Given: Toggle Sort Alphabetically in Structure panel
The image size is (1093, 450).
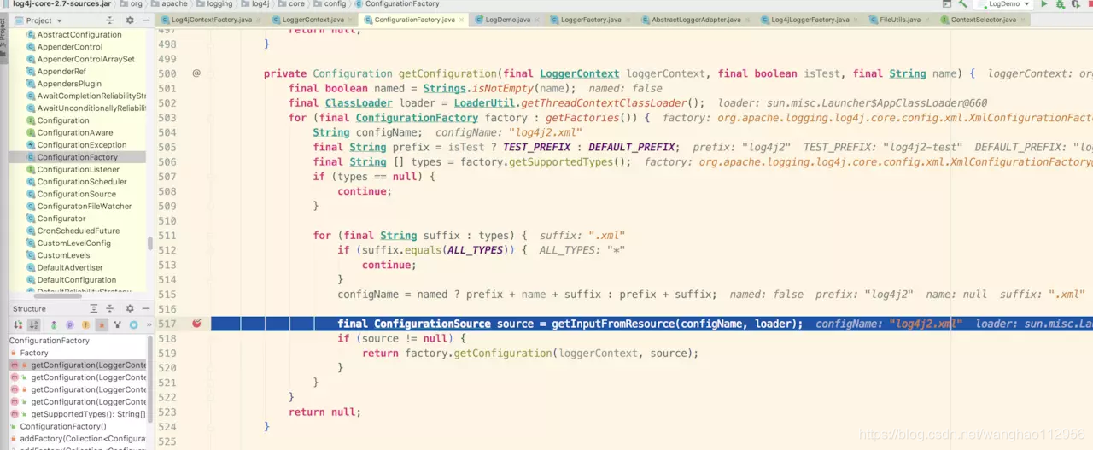Looking at the screenshot, I should click(x=33, y=324).
